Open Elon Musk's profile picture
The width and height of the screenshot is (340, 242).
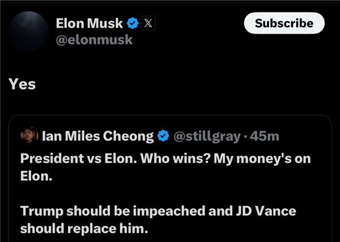27,31
